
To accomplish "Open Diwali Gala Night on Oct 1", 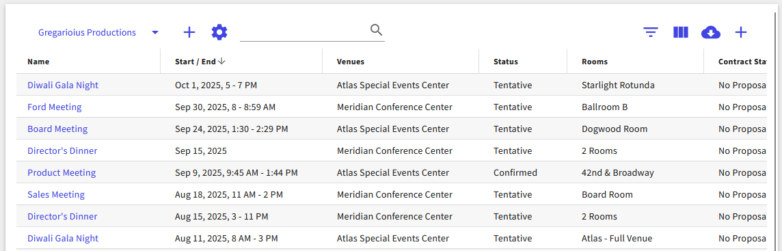I will (x=63, y=85).
